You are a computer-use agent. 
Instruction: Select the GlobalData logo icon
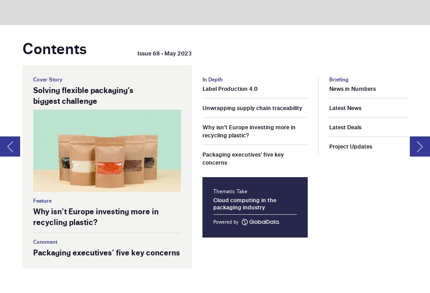click(x=245, y=222)
